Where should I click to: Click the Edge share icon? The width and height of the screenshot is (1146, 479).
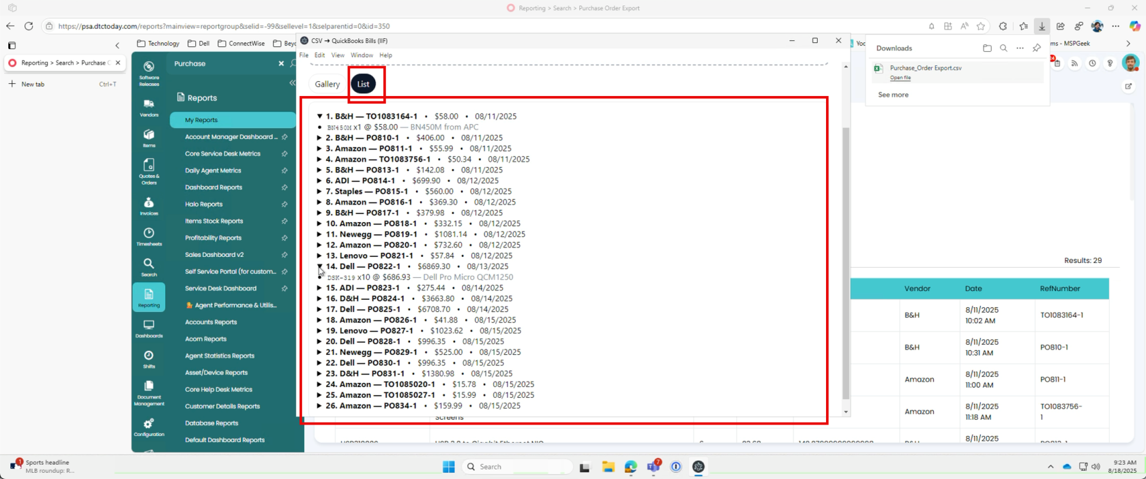click(x=1060, y=26)
